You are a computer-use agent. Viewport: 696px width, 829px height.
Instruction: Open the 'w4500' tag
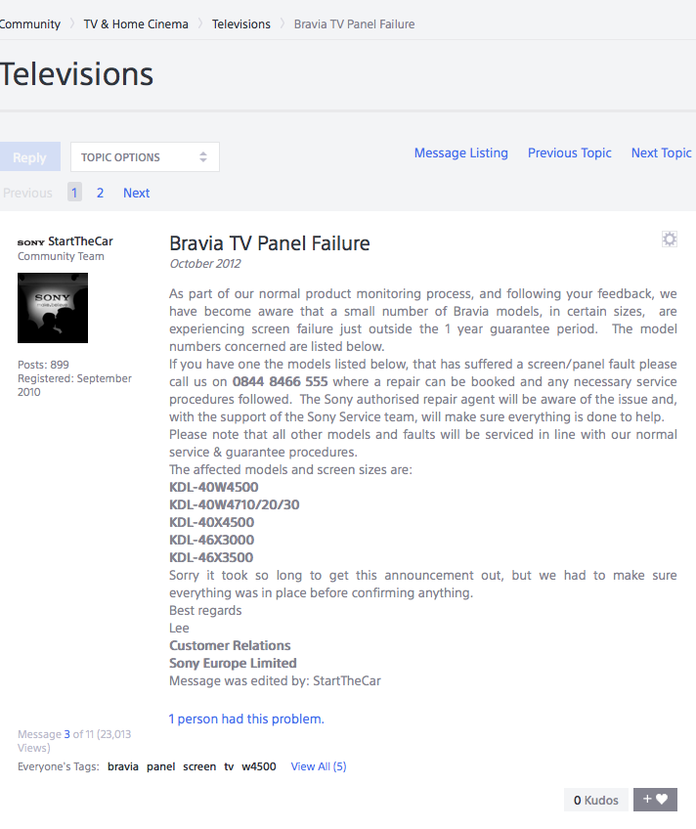pyautogui.click(x=259, y=766)
